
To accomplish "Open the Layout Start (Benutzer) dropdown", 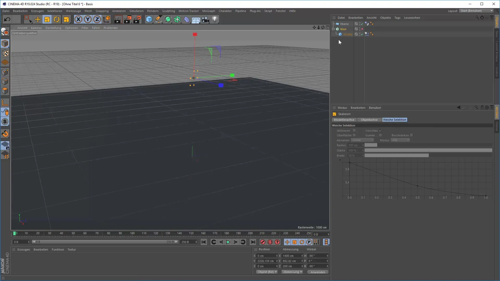I will pyautogui.click(x=476, y=11).
